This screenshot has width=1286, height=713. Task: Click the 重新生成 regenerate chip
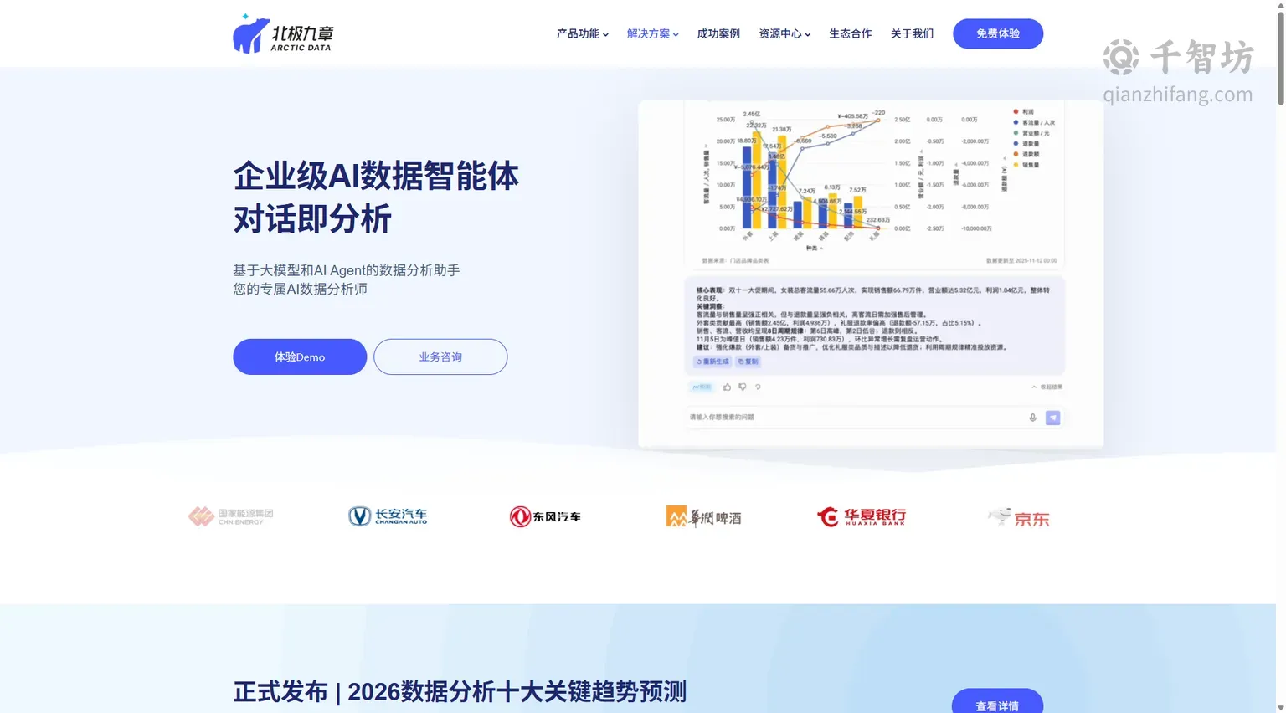point(712,362)
